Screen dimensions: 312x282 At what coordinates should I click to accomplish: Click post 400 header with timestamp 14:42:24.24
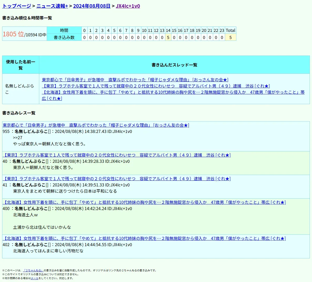click(67, 209)
